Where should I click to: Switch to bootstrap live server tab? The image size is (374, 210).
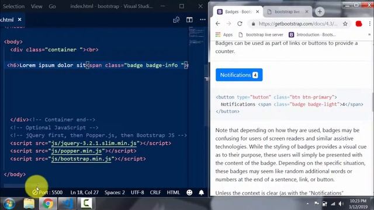point(287,12)
